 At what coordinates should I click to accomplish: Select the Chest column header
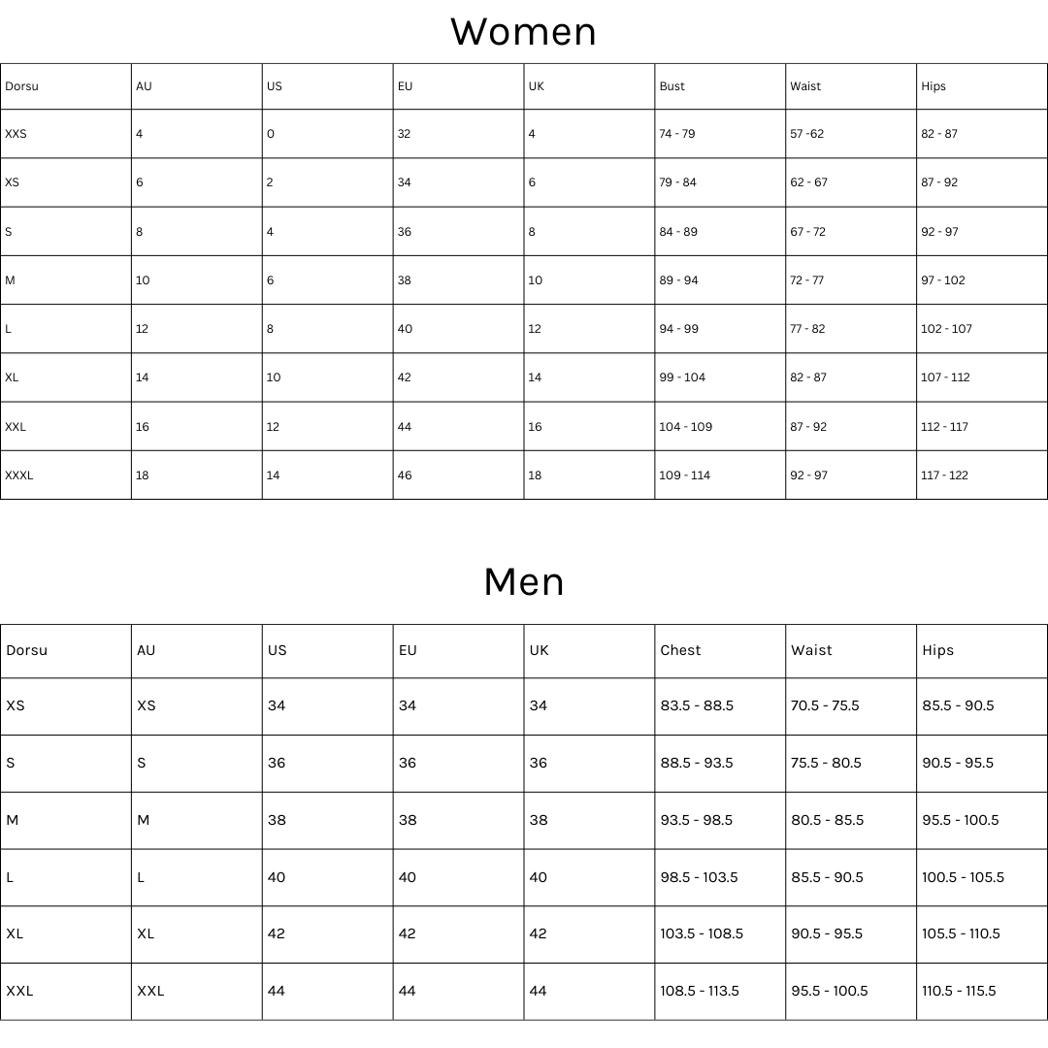coord(680,650)
